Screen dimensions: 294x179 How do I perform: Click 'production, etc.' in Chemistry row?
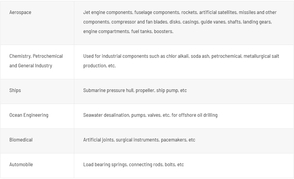[x=100, y=66]
